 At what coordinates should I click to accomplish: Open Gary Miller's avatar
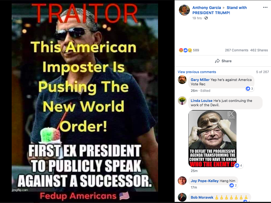tap(182, 80)
